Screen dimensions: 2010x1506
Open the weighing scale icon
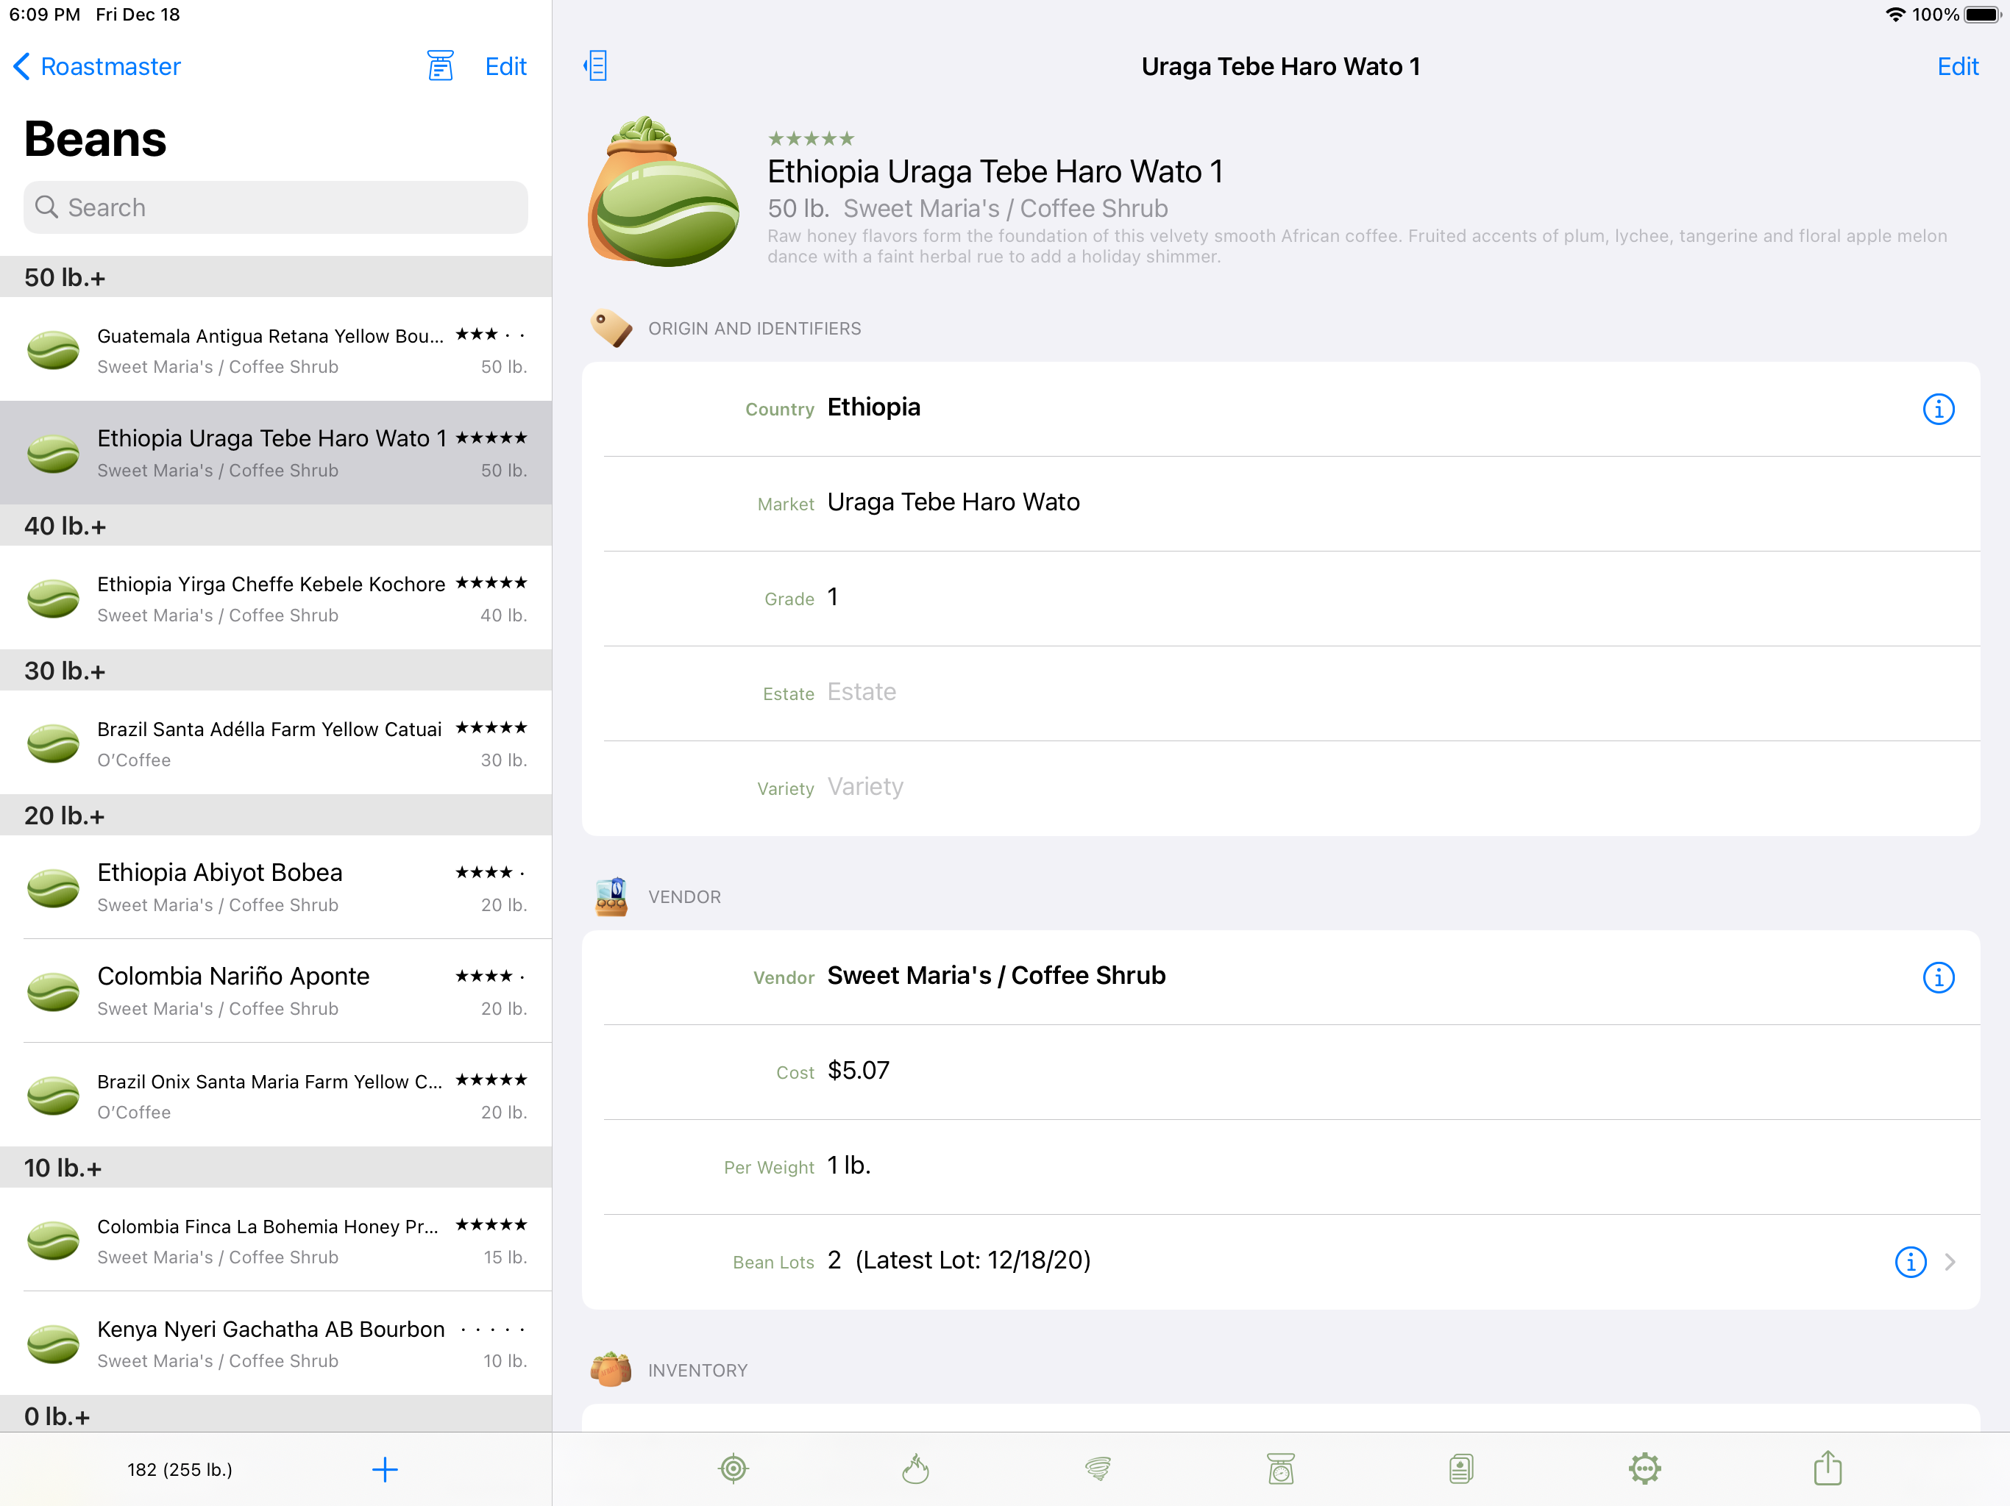pos(1280,1468)
